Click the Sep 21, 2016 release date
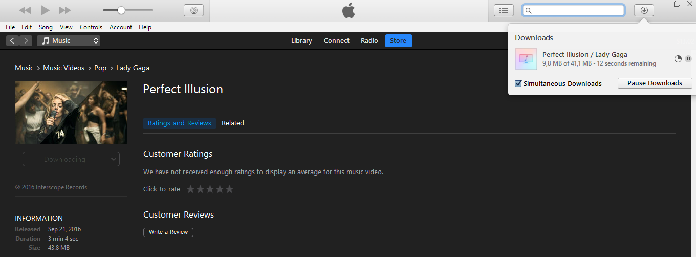Viewport: 696px width, 257px height. click(x=64, y=229)
